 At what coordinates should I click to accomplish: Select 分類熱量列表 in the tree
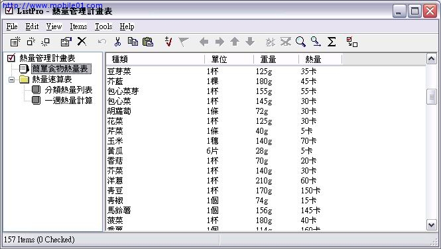coord(68,90)
